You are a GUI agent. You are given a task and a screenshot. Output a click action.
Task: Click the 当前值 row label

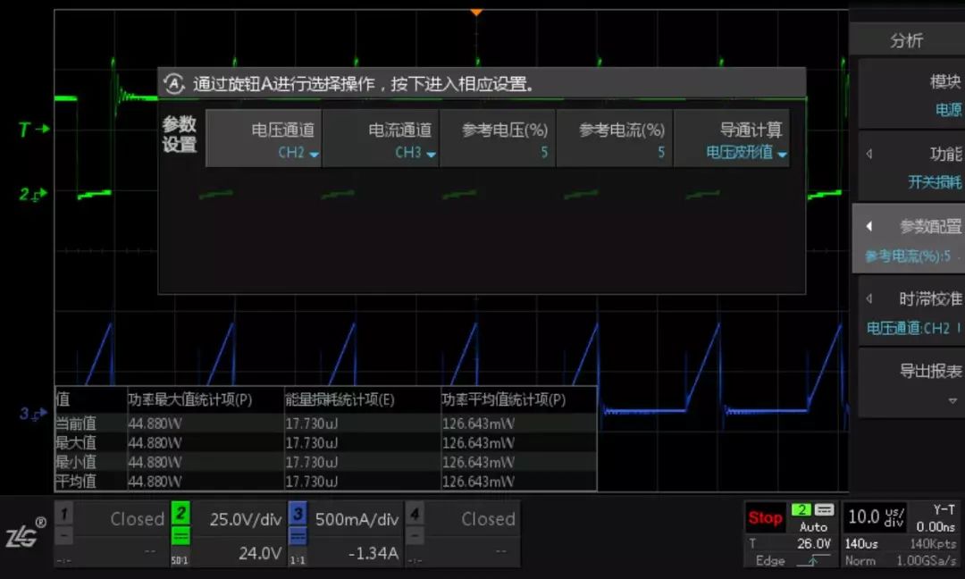click(x=76, y=424)
